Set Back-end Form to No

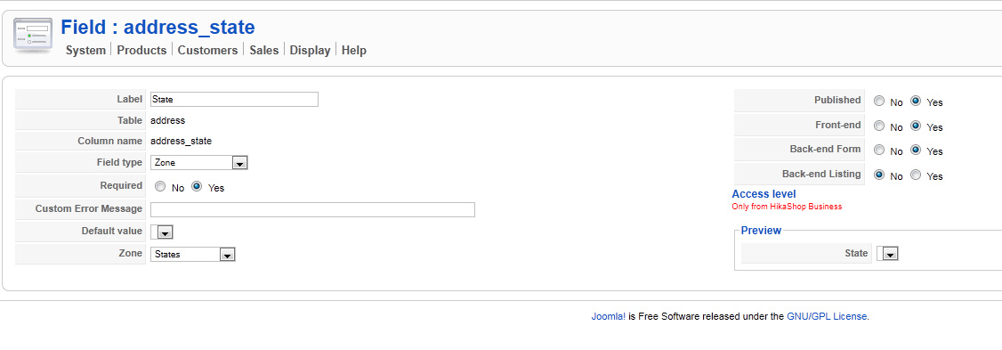879,151
